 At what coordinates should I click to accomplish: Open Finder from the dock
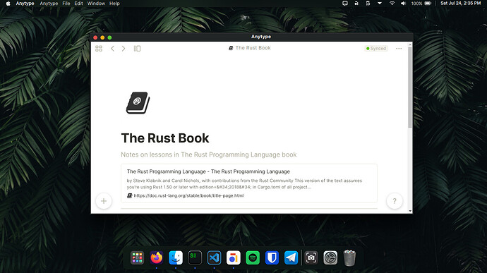[x=176, y=257]
